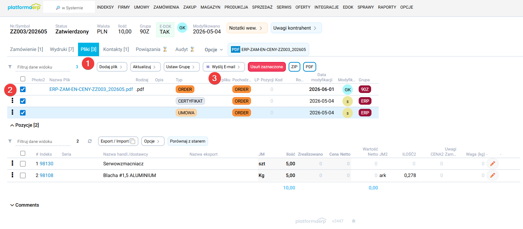Image resolution: width=523 pixels, height=229 pixels.
Task: Click the GK avatar in the pdf row
Action: [348, 89]
